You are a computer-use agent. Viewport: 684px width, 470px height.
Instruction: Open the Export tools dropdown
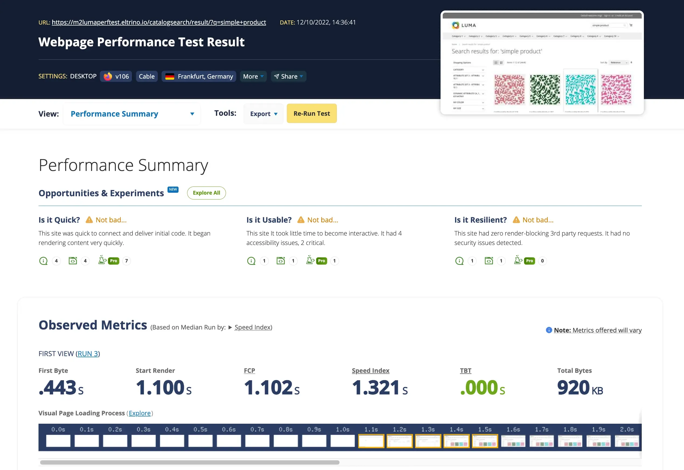pyautogui.click(x=263, y=114)
